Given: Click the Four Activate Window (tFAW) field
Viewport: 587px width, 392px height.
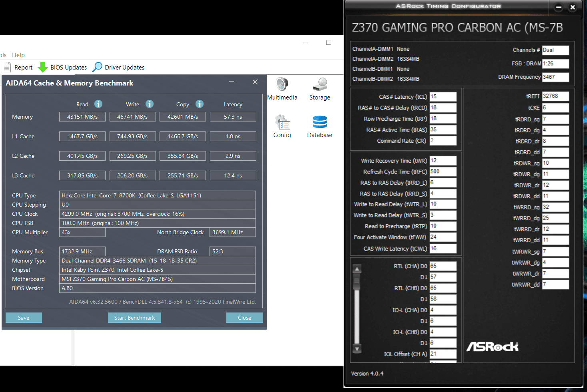Looking at the screenshot, I should 443,237.
